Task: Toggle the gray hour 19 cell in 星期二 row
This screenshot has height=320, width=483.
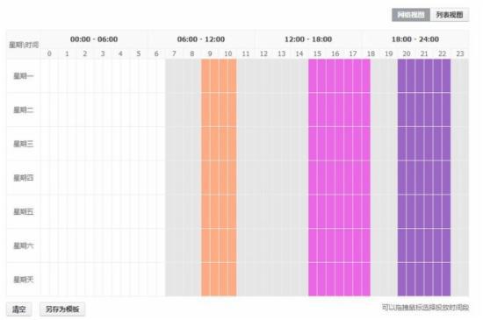Action: tap(389, 110)
